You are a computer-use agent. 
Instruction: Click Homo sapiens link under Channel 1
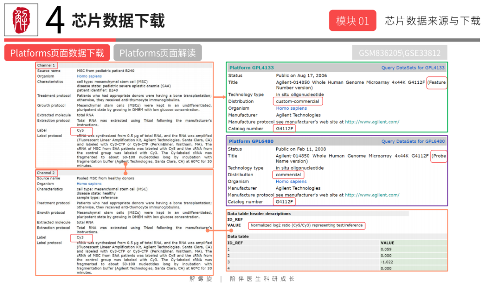(89, 76)
